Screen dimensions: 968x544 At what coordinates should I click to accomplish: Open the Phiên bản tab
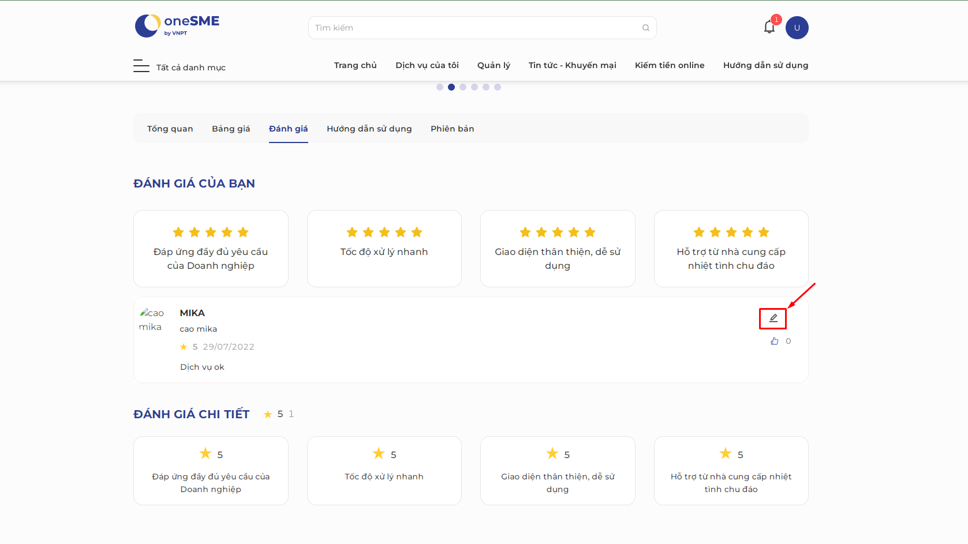[453, 129]
